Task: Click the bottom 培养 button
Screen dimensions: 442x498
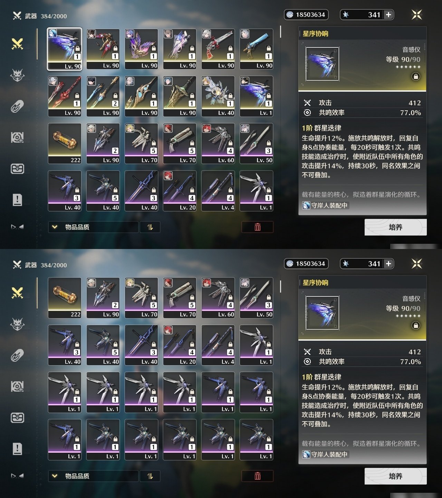Action: 396,476
